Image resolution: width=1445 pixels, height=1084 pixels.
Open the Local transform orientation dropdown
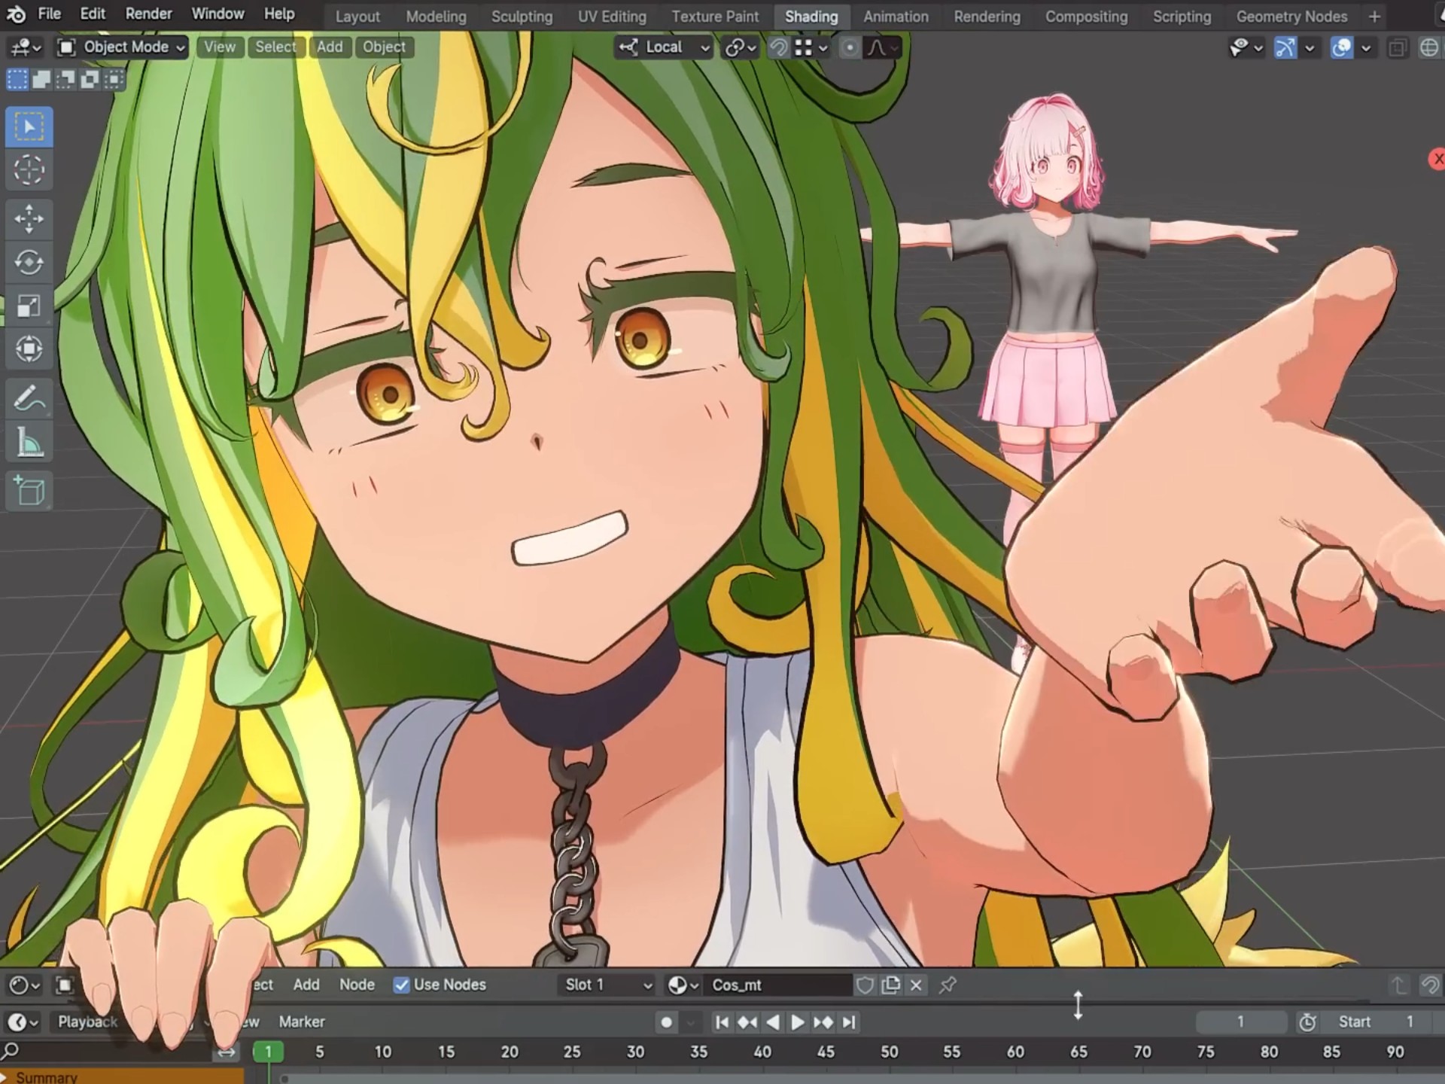click(x=664, y=47)
